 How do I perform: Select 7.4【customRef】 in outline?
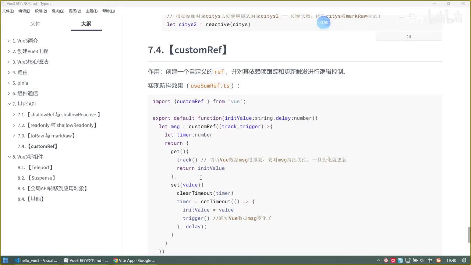[38, 146]
